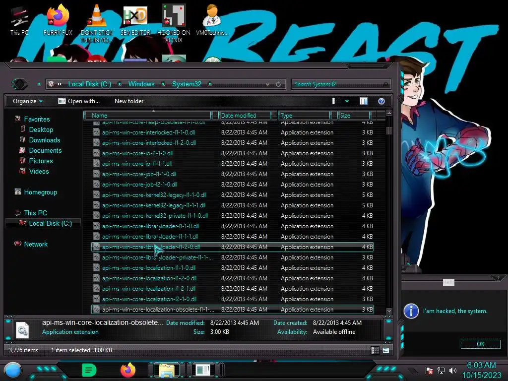The height and width of the screenshot is (381, 508).
Task: Select file api-ms-win-core-kernel32-private-l1-1-0.dll
Action: pos(233,215)
